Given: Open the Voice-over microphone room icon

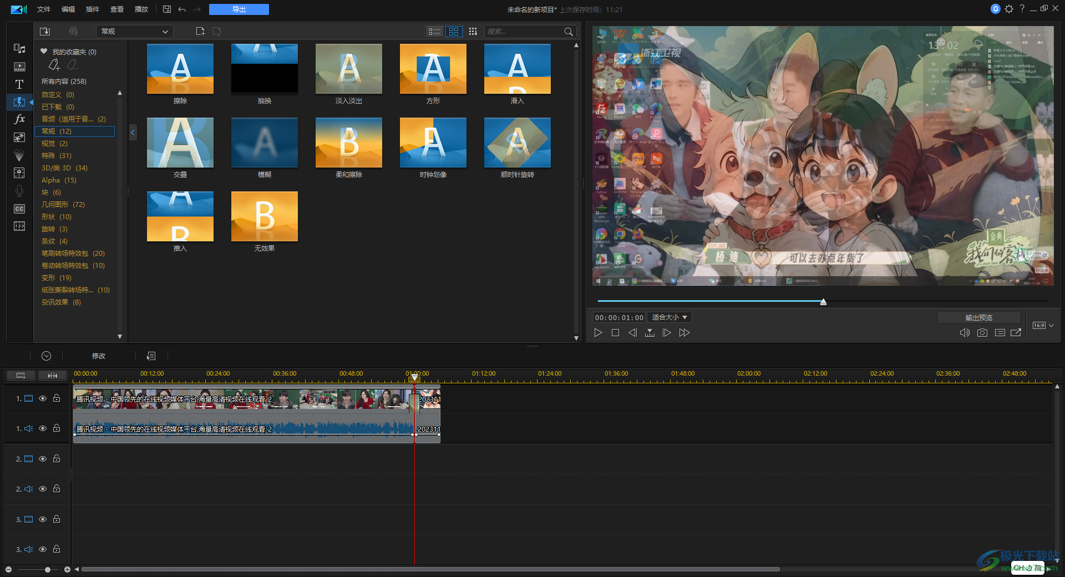Looking at the screenshot, I should [x=19, y=191].
